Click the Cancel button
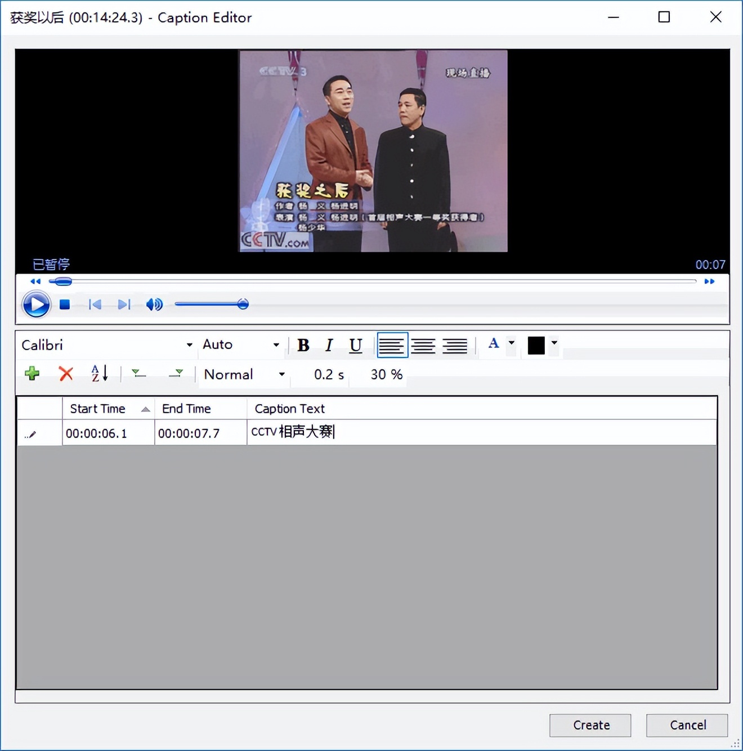This screenshot has width=743, height=751. coord(687,725)
